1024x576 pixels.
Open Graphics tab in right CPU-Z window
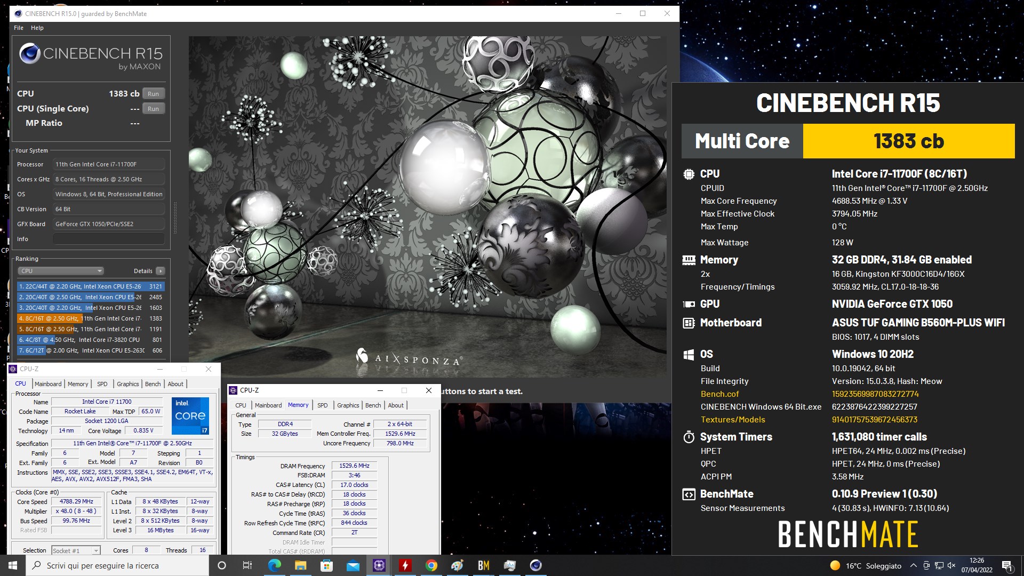tap(348, 405)
